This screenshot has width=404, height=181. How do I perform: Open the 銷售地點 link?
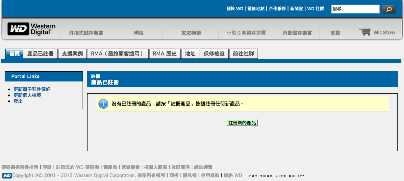[x=256, y=9]
